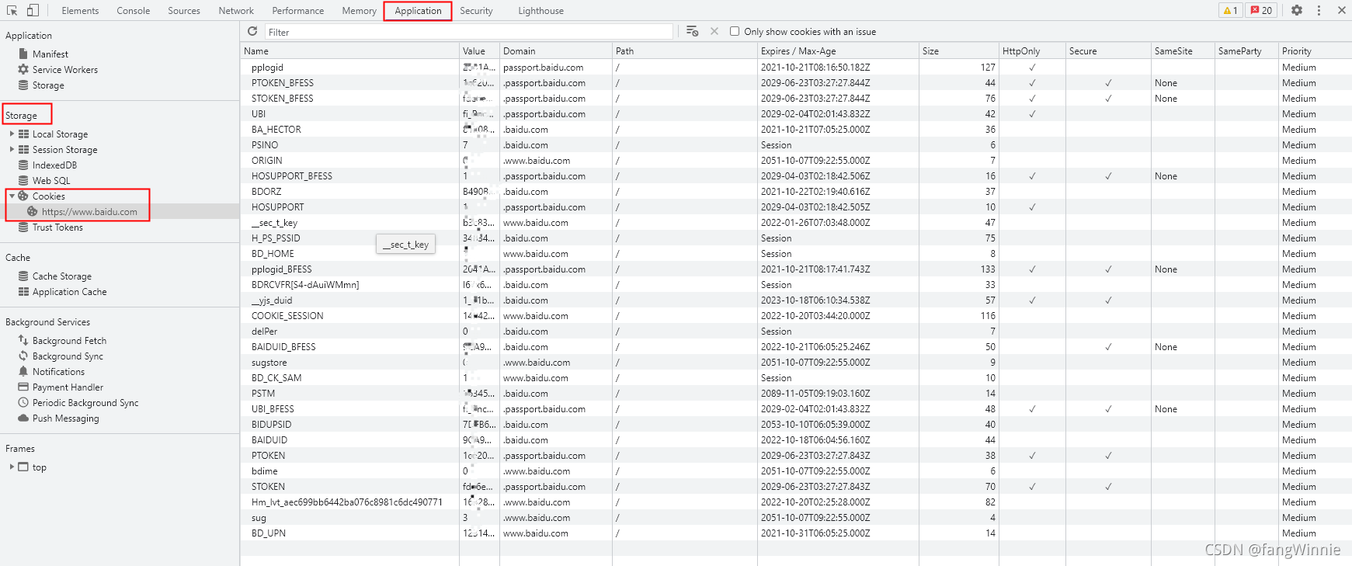1352x566 pixels.
Task: Select Local Storage in sidebar
Action: point(60,134)
